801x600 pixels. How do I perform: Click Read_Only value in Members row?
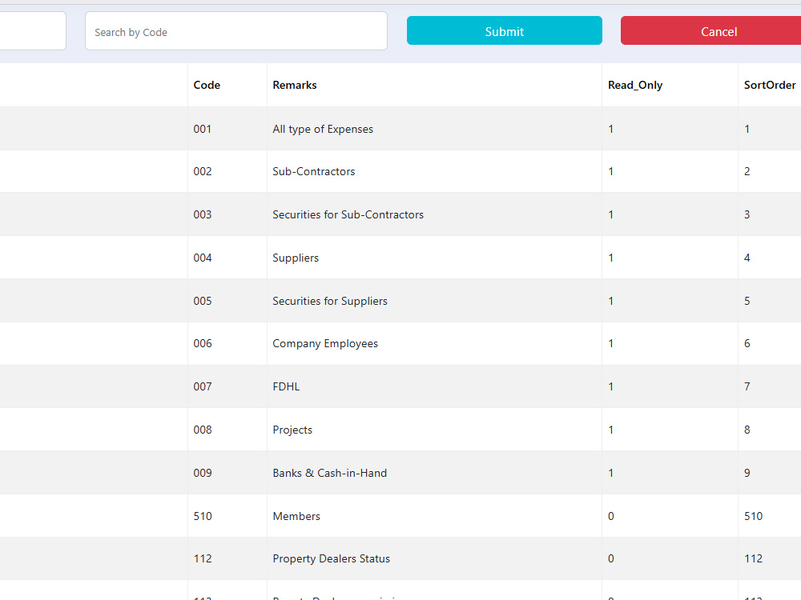click(611, 516)
